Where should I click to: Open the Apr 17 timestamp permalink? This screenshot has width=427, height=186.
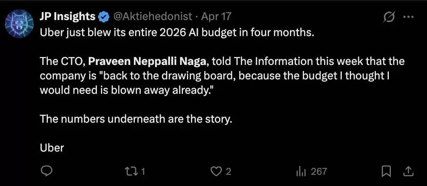click(x=216, y=17)
